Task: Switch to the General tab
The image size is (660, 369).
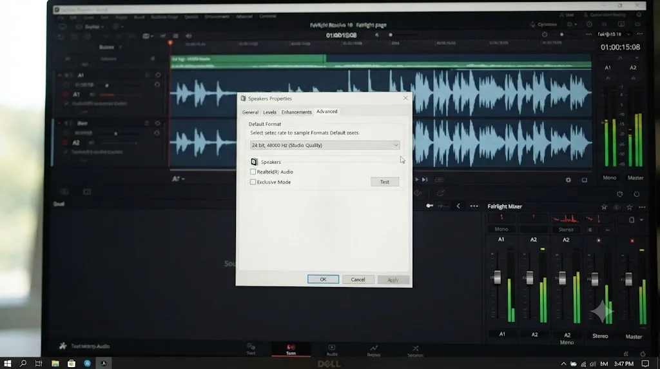Action: click(x=250, y=112)
